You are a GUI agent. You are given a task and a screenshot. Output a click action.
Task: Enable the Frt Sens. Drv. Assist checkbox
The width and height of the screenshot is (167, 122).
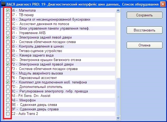pos(8,96)
